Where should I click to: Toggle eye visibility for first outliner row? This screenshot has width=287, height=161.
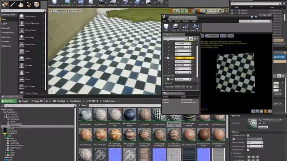coord(232,11)
